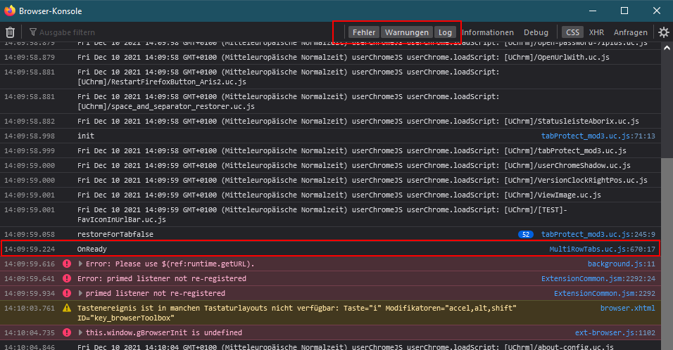
Task: Click error icon beside gBrowserInit undefined
Action: click(x=67, y=332)
